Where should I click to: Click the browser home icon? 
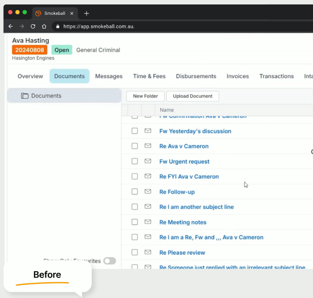point(44,26)
